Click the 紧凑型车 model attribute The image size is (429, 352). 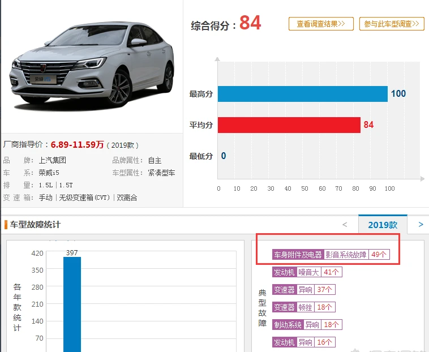pos(161,173)
